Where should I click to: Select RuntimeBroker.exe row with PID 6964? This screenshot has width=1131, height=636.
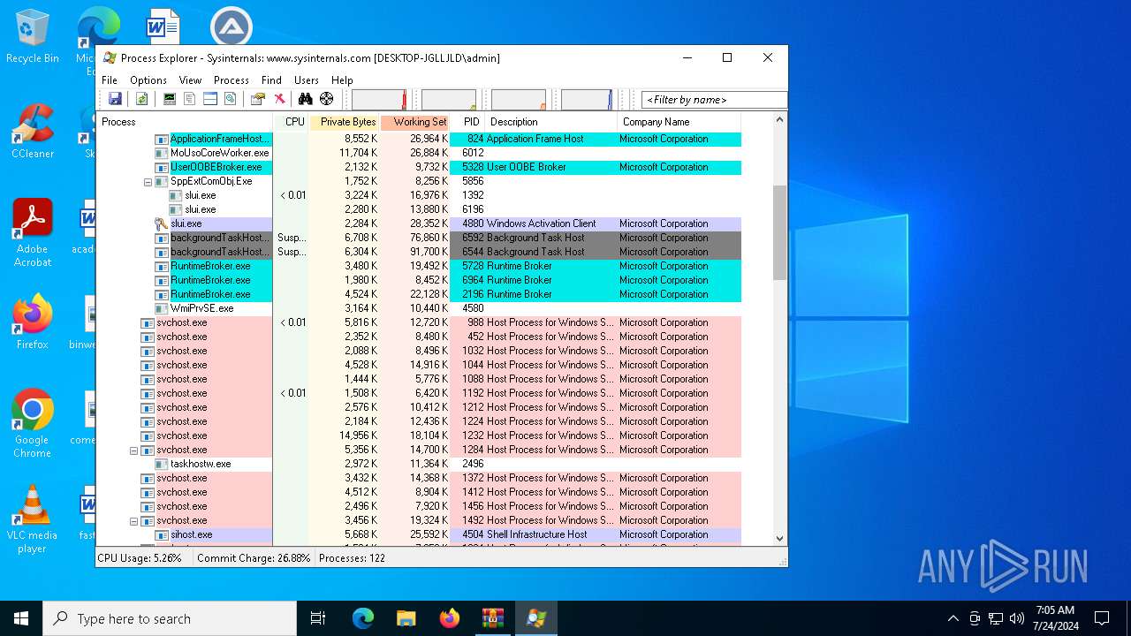[x=419, y=280]
